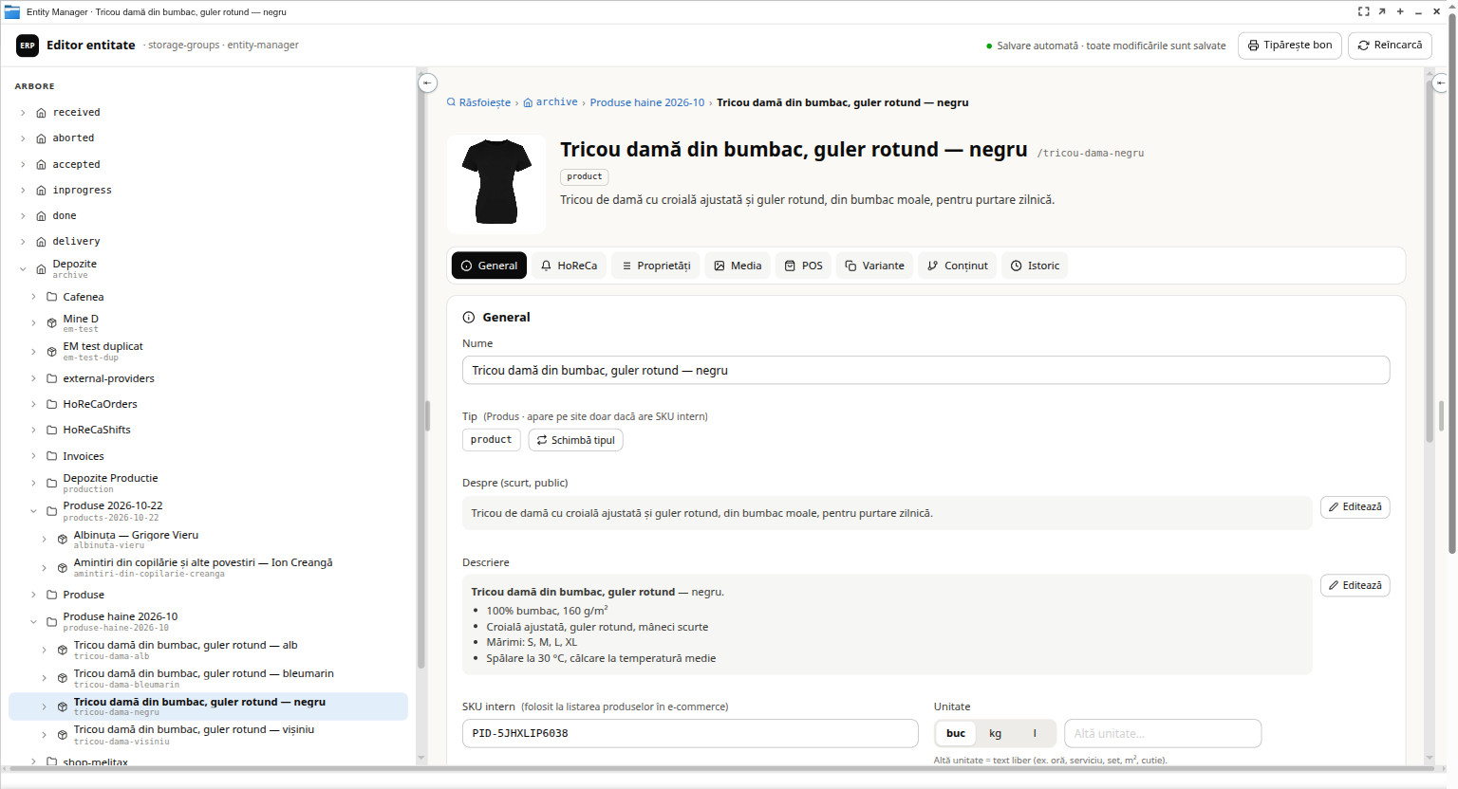The height and width of the screenshot is (789, 1458).
Task: Open the HoReCa tab
Action: pyautogui.click(x=569, y=266)
